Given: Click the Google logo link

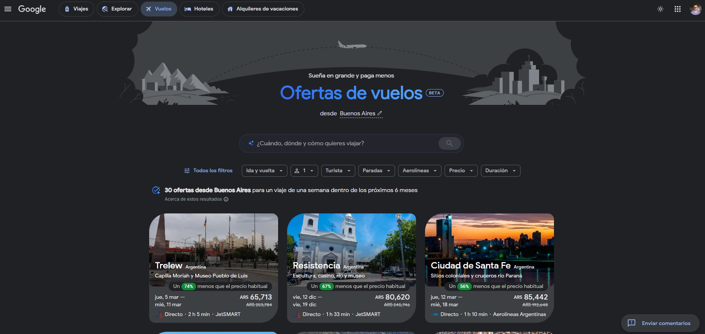Looking at the screenshot, I should (32, 9).
